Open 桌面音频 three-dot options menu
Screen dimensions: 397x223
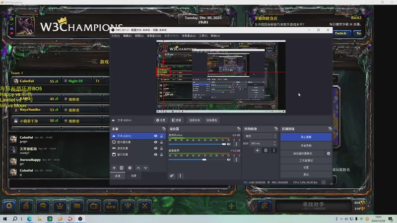click(236, 160)
